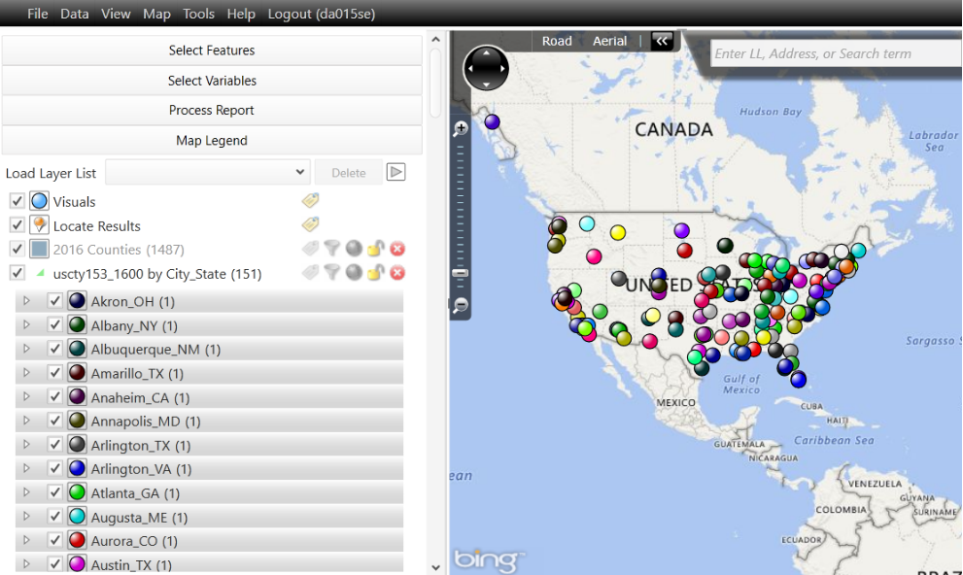Collapse the uscty153_1600 layer group triangle
The width and height of the screenshot is (963, 575).
40,273
